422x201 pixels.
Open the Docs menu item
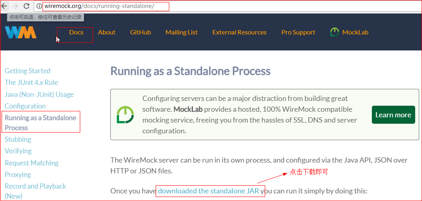click(77, 32)
